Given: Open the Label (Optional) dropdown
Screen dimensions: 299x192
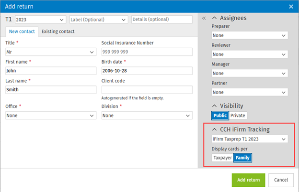Looking at the screenshot, I should click(x=98, y=20).
